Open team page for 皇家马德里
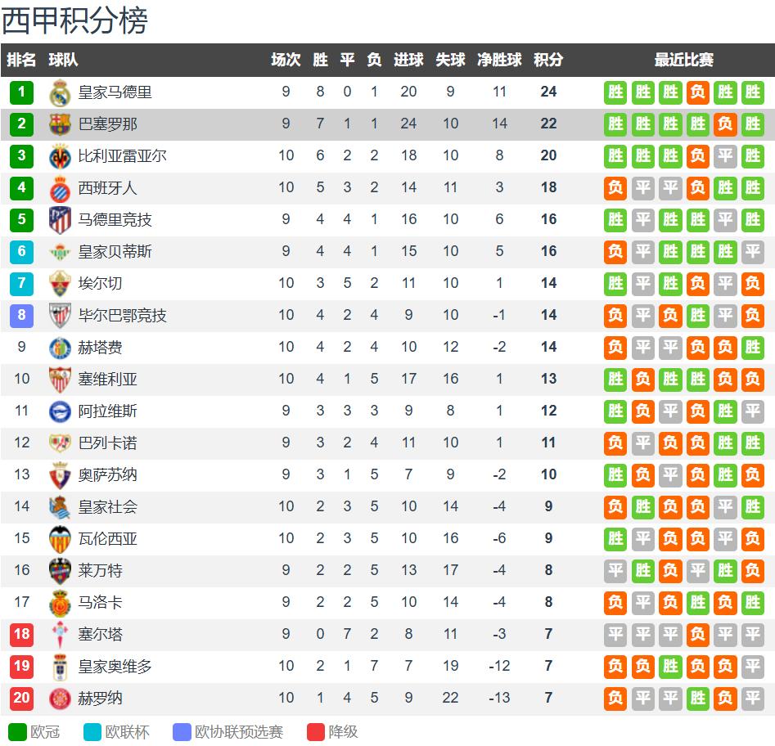Image resolution: width=775 pixels, height=746 pixels. 115,92
